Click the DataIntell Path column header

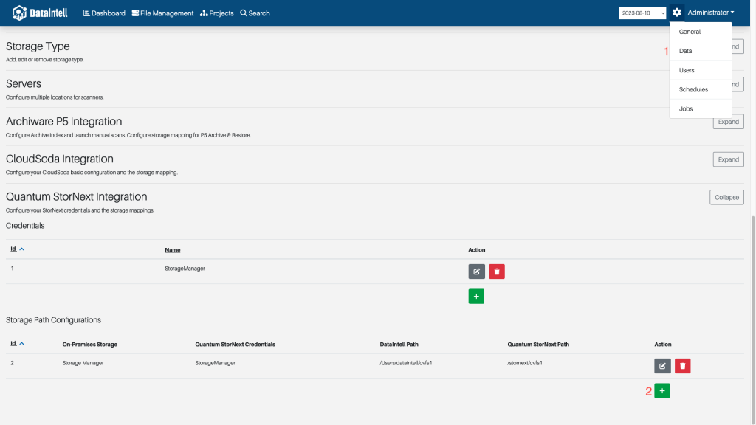pos(399,345)
